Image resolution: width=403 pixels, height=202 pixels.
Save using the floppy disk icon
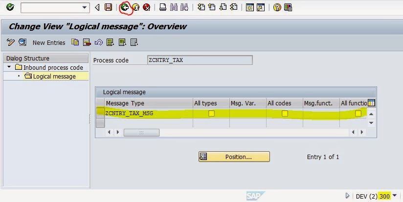pos(109,7)
